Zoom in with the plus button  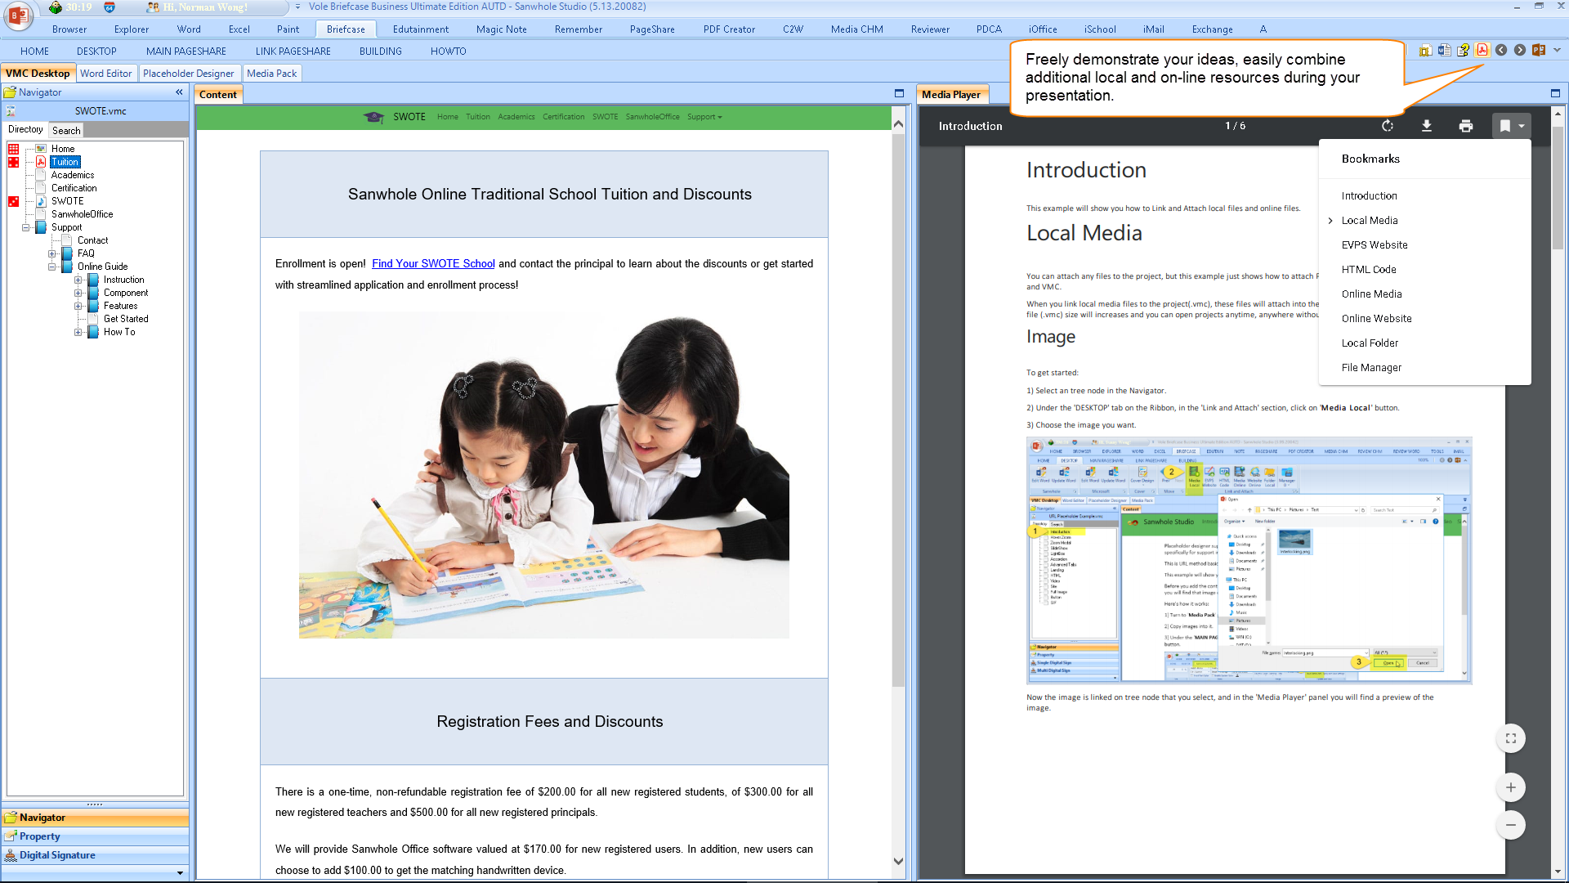coord(1511,787)
